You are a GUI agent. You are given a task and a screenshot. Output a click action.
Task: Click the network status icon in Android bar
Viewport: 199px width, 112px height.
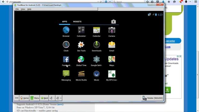(x=149, y=15)
